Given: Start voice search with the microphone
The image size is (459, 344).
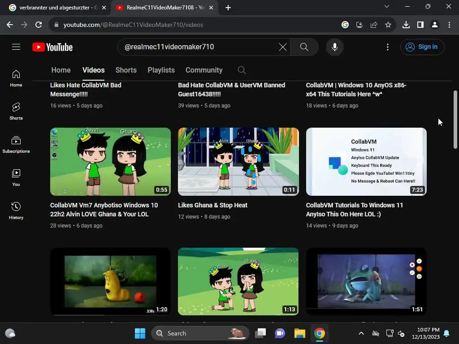Looking at the screenshot, I should (x=334, y=47).
